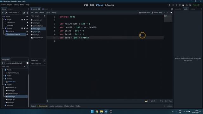Open the Scene dock extra options menu
Image resolution: width=203 pixels, height=114 pixels.
coord(28,13)
